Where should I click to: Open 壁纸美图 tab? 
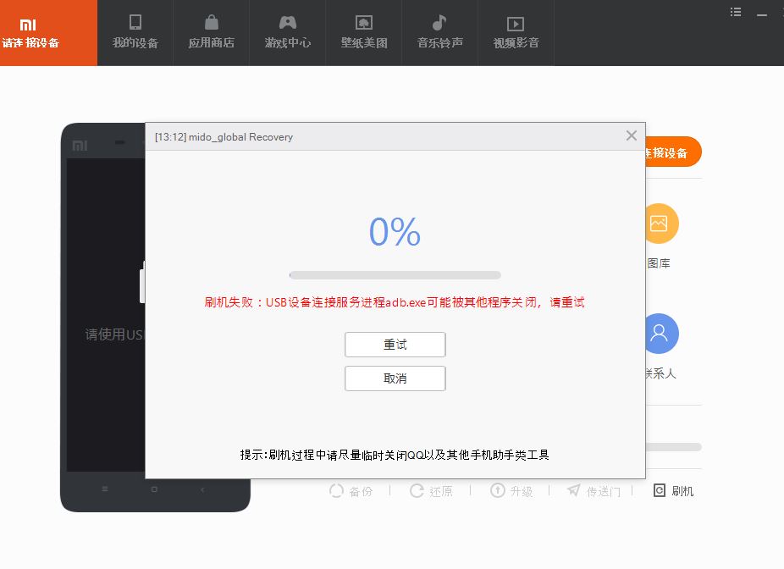click(364, 32)
